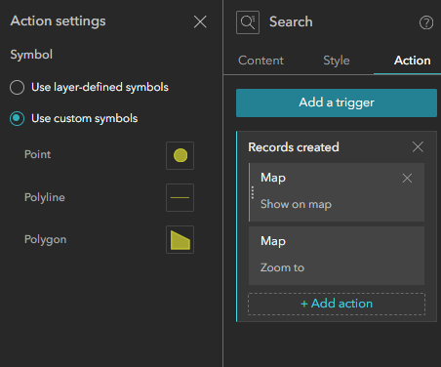This screenshot has height=367, width=441.
Task: Click the Add a trigger button
Action: [337, 102]
